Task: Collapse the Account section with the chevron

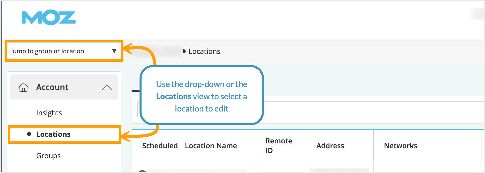Action: click(x=107, y=87)
